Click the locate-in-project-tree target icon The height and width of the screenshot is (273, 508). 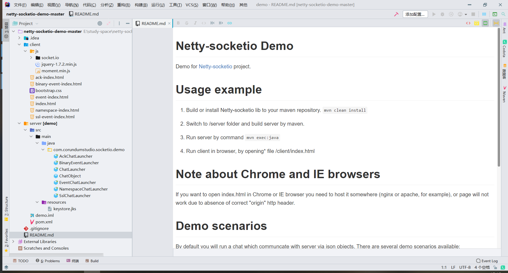click(x=100, y=23)
